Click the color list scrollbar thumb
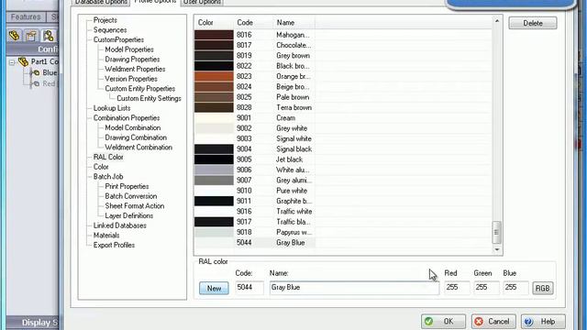The height and width of the screenshot is (330, 587). point(496,232)
